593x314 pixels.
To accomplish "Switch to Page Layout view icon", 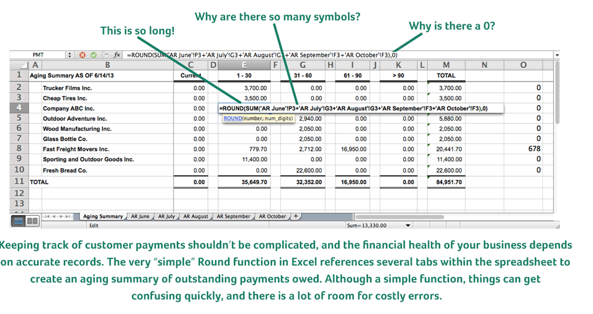I will pyautogui.click(x=32, y=221).
